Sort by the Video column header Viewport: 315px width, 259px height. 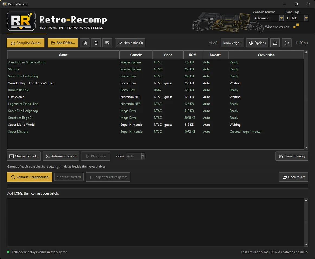click(168, 55)
